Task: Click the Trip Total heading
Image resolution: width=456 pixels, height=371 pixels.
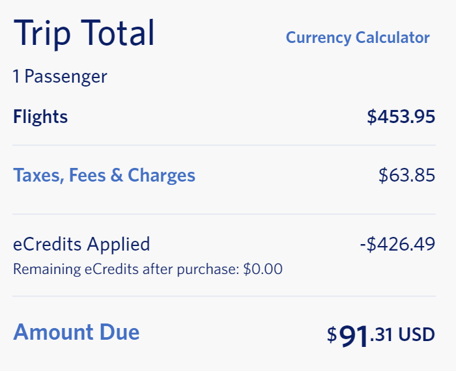Action: tap(84, 33)
